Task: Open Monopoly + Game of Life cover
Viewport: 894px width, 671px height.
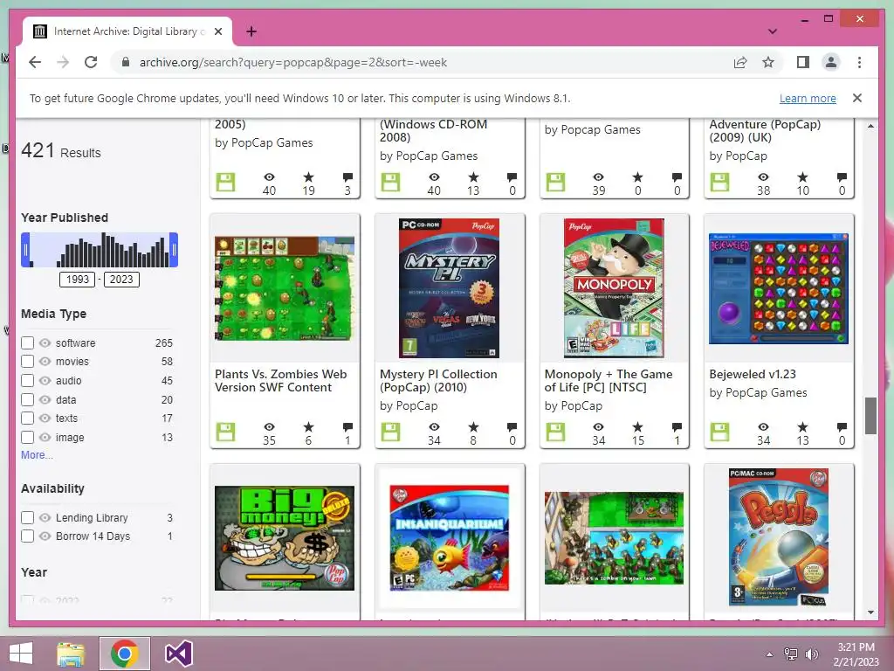Action: click(614, 288)
